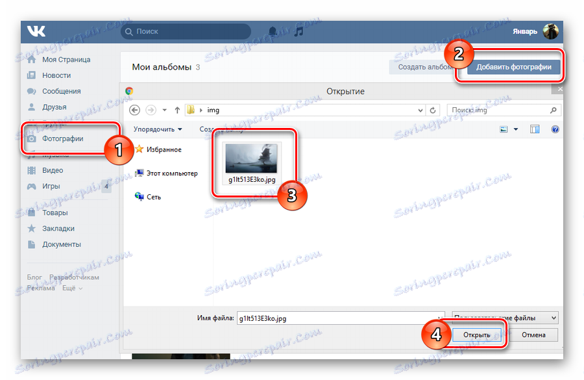Change the file view mode icon
The width and height of the screenshot is (584, 380).
(504, 129)
